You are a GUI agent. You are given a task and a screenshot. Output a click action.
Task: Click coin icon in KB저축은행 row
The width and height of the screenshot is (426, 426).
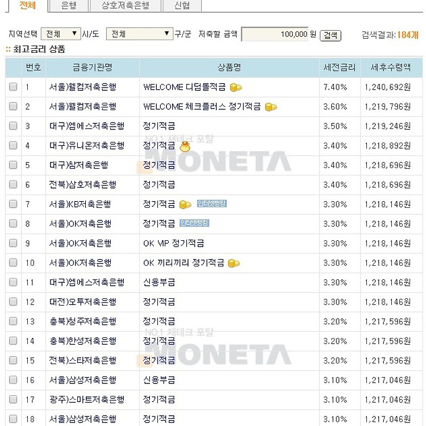click(x=185, y=204)
